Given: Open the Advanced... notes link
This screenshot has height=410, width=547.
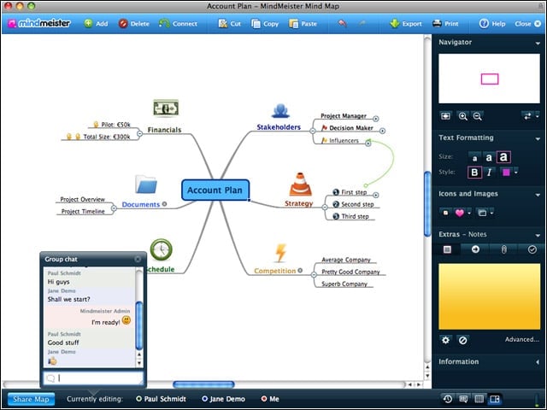Looking at the screenshot, I should [x=522, y=340].
